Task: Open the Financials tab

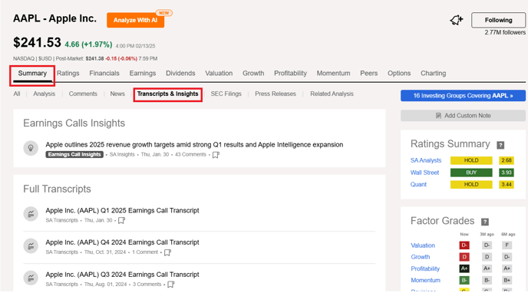Action: point(104,74)
